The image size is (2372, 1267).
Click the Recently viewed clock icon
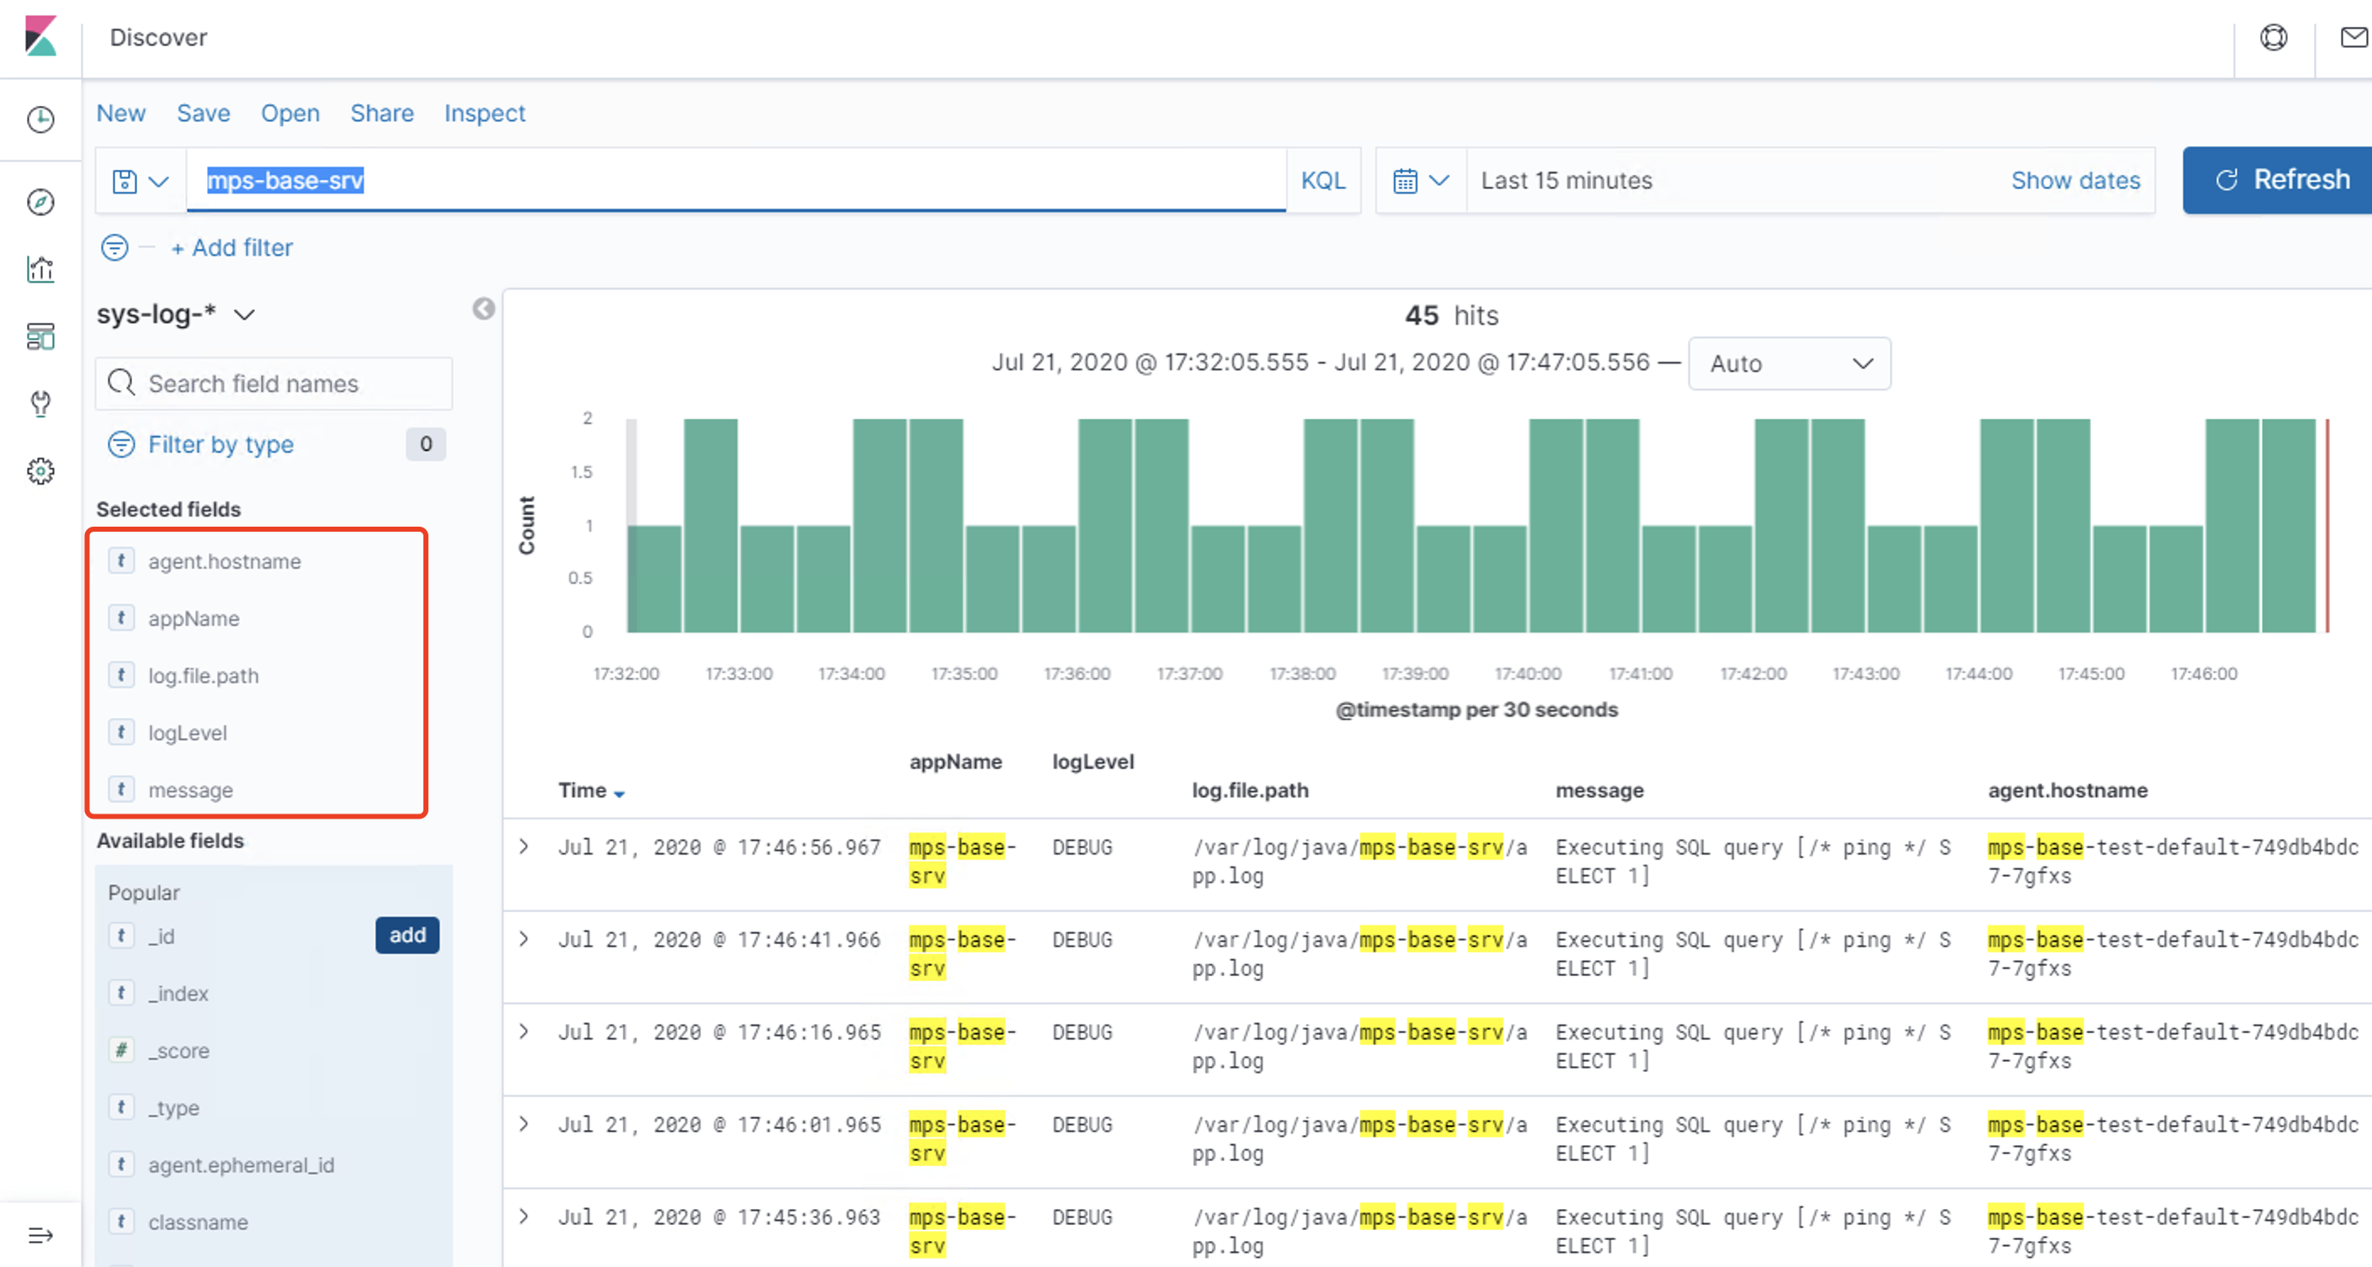(x=40, y=119)
